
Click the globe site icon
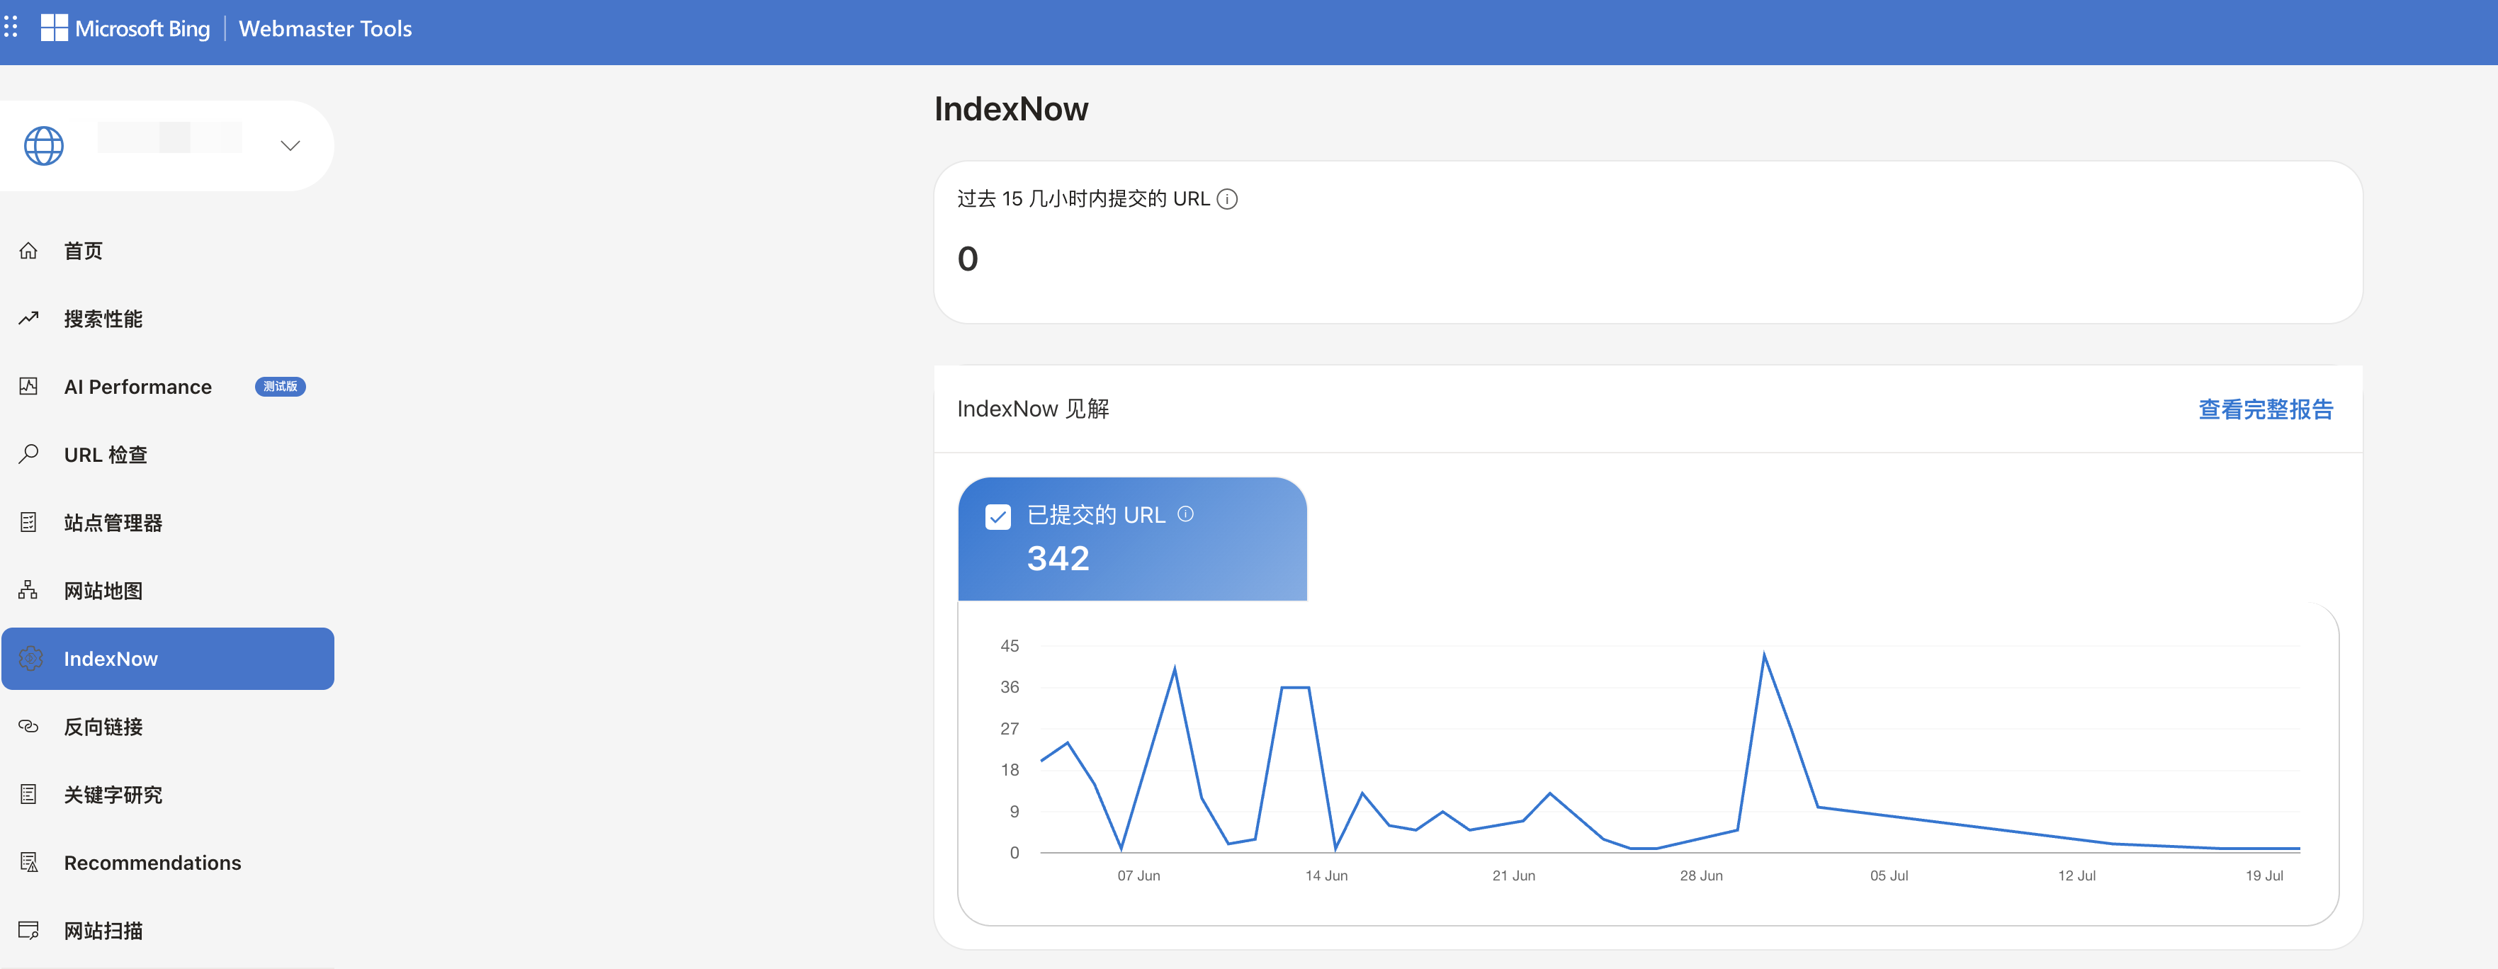click(44, 145)
